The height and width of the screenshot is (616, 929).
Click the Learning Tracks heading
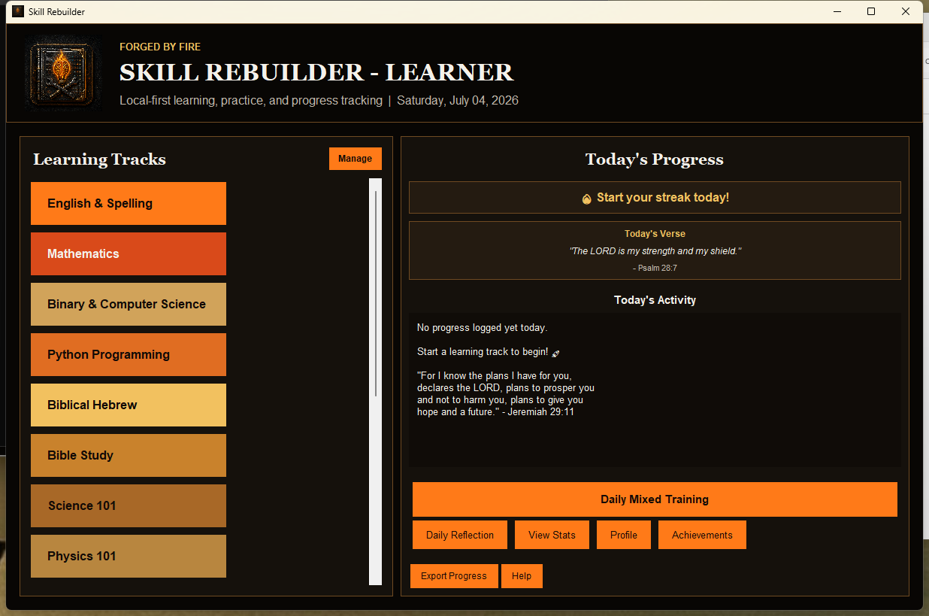[99, 159]
